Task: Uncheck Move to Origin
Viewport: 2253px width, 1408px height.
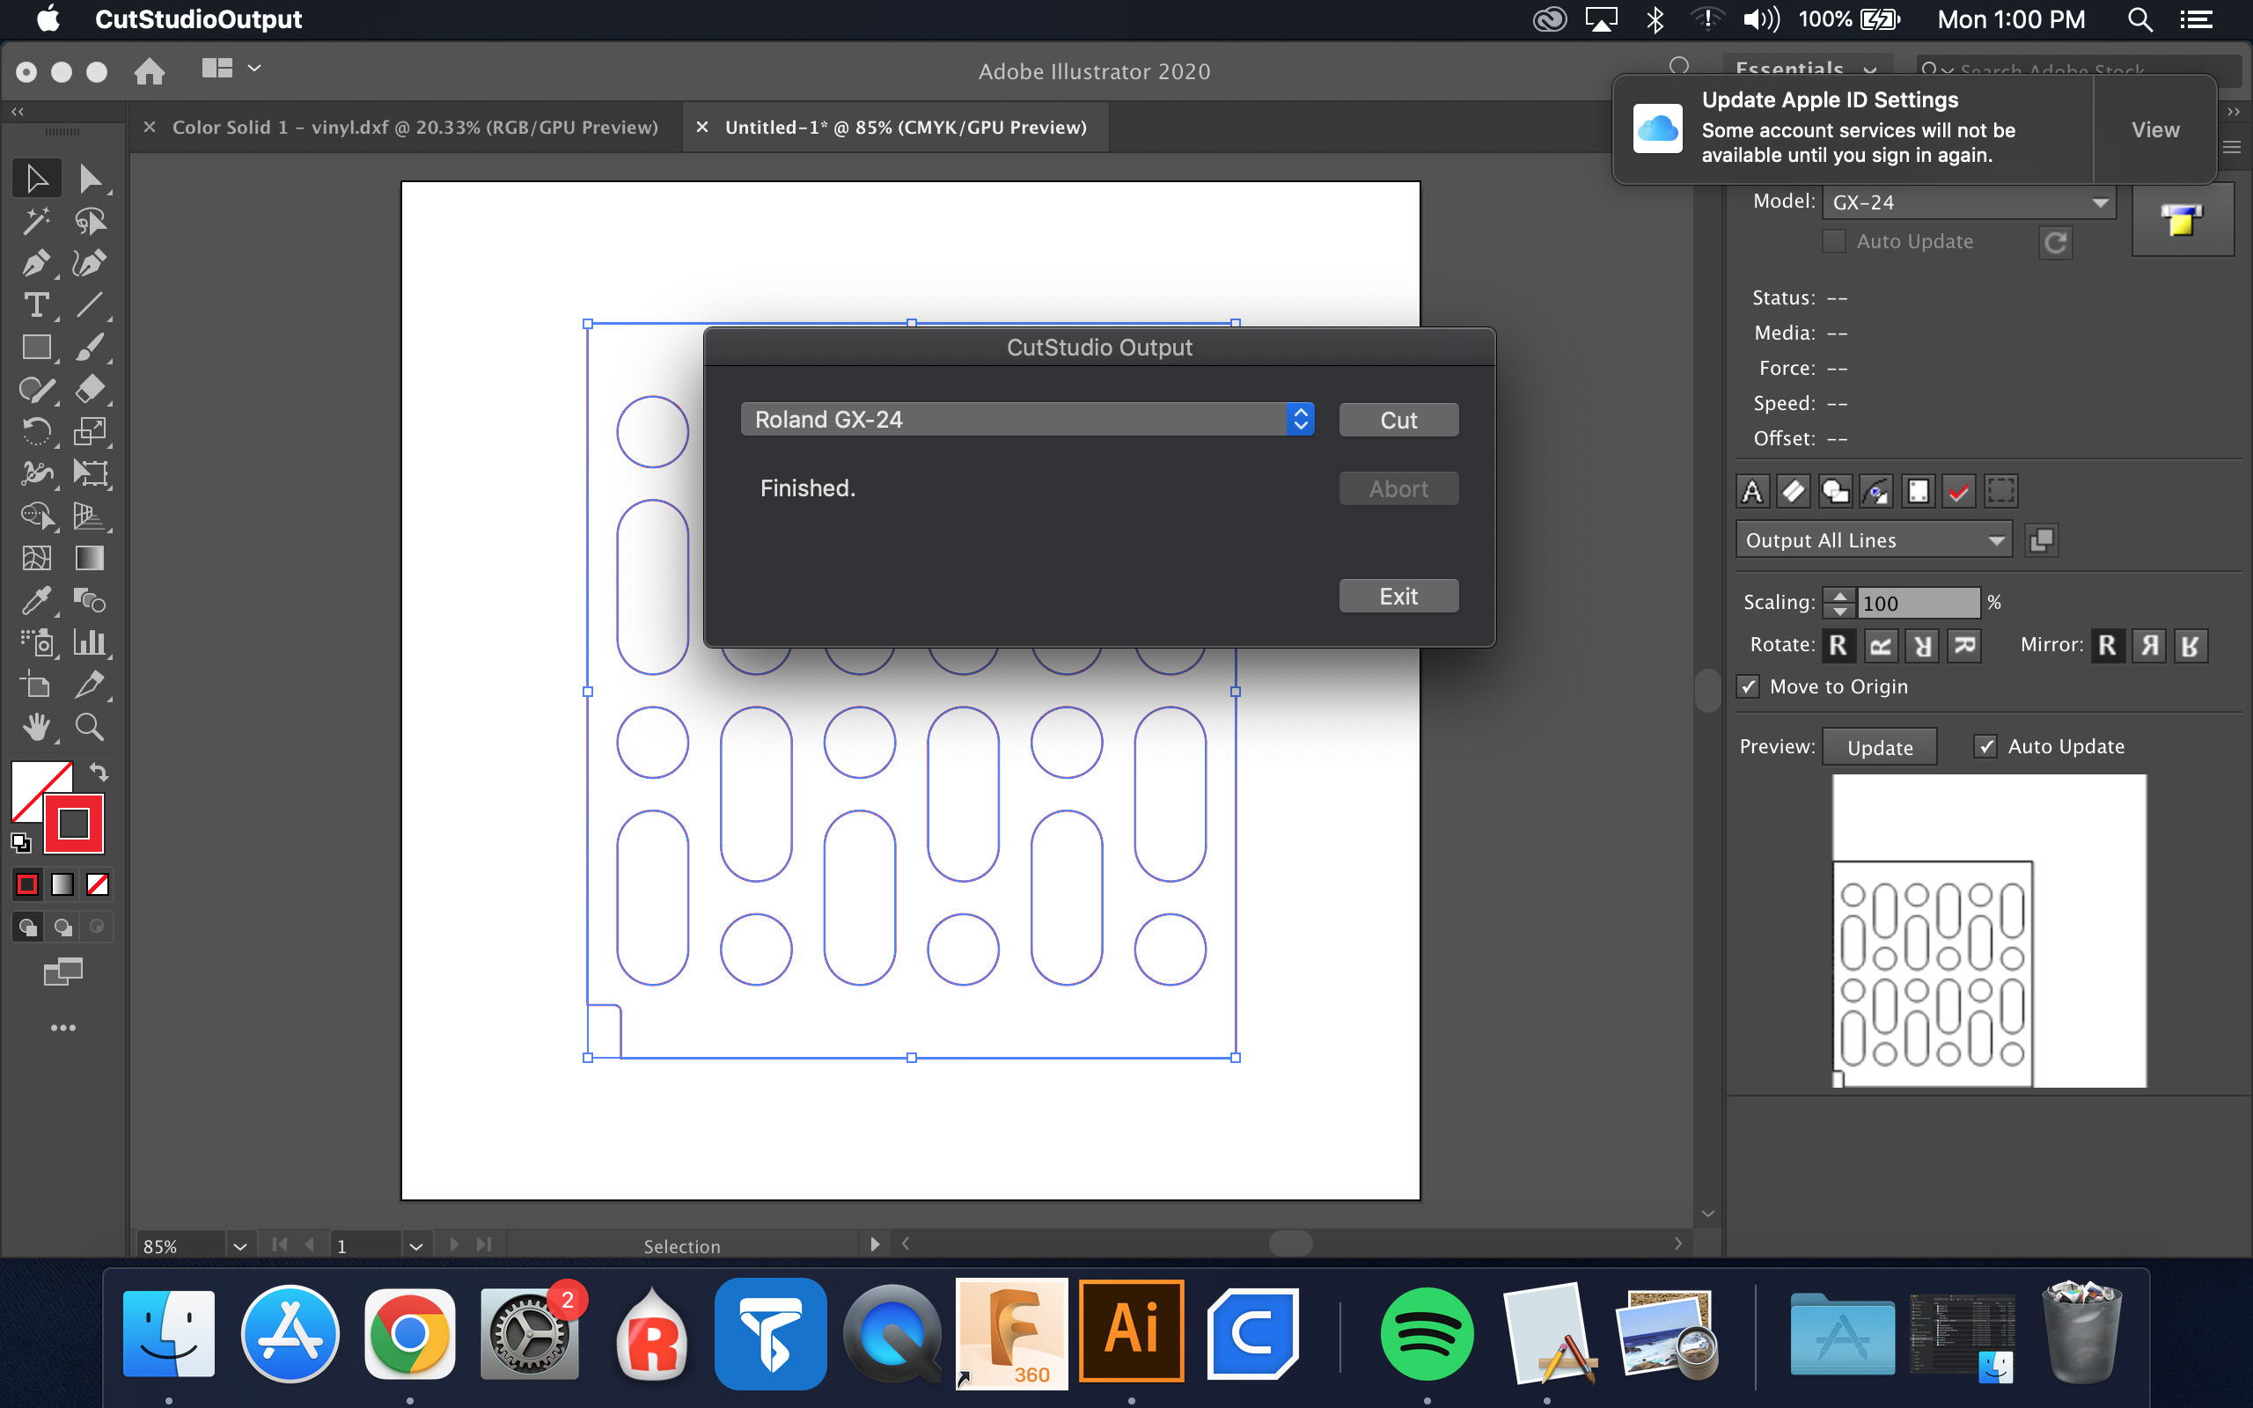Action: 1748,687
